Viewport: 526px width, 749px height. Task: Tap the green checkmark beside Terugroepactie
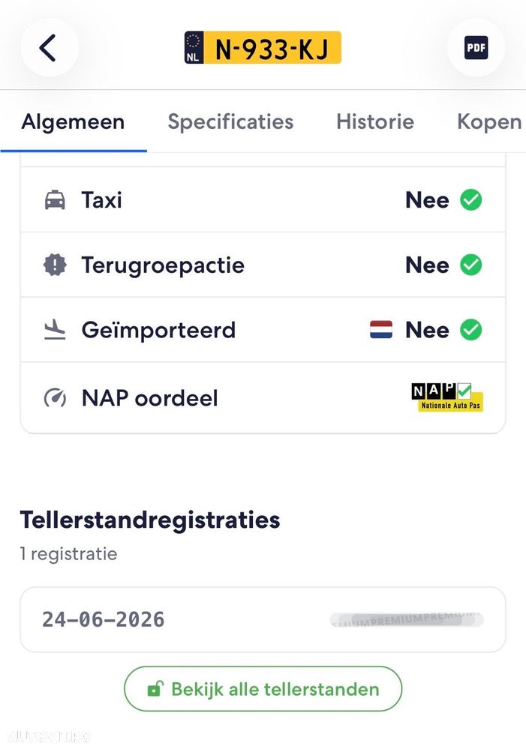pos(471,265)
